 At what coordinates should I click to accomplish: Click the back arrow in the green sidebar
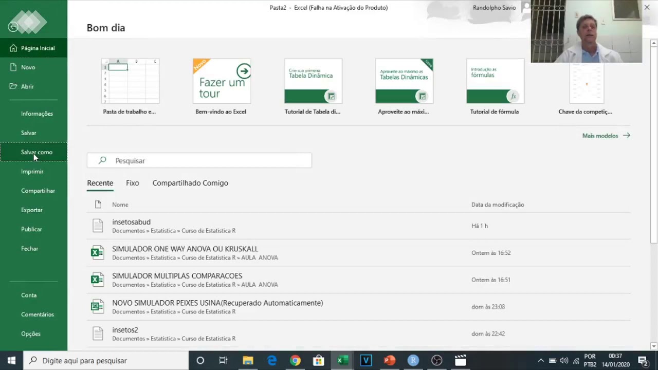13,27
